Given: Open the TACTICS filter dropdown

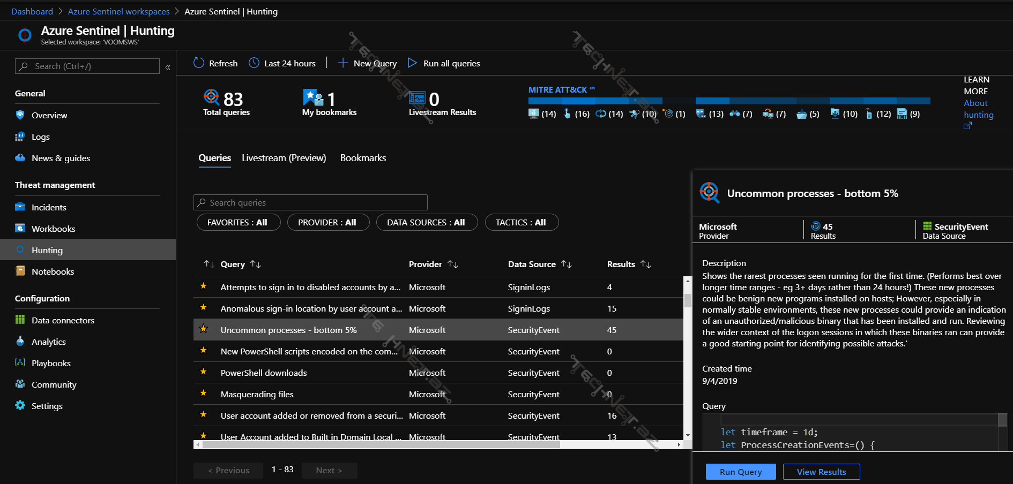Looking at the screenshot, I should (x=522, y=222).
